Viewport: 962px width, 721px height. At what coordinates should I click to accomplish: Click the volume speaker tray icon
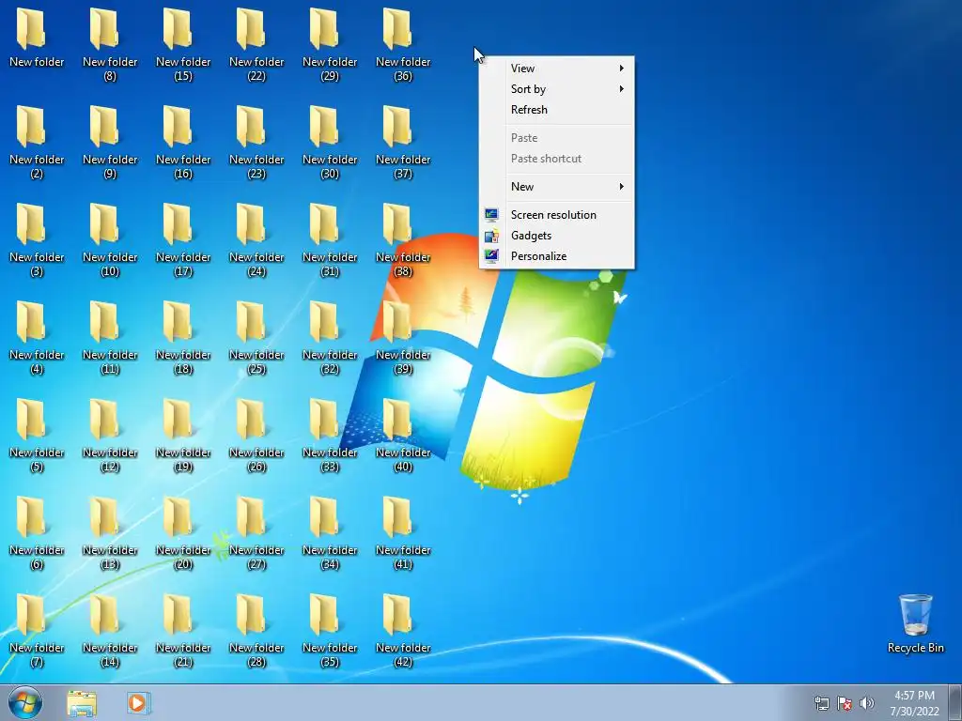click(866, 703)
